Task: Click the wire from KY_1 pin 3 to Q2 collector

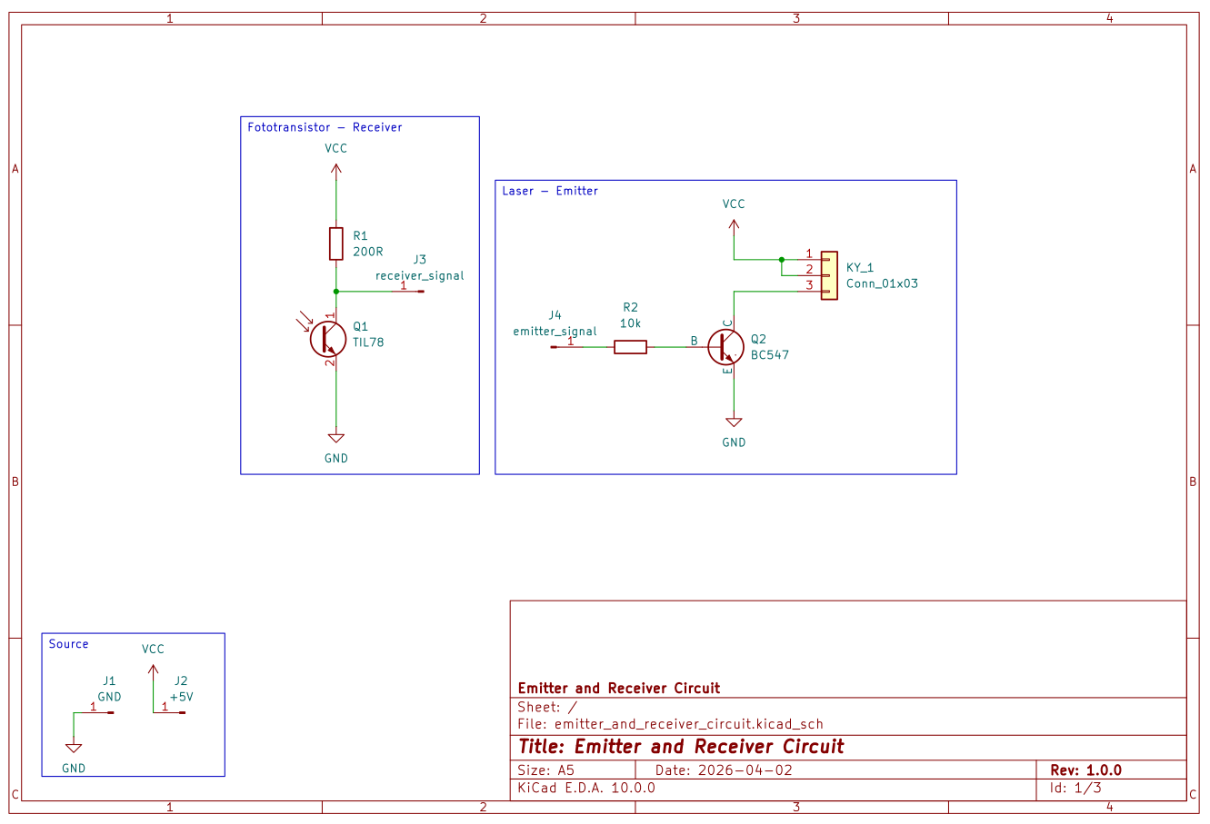Action: pyautogui.click(x=764, y=292)
